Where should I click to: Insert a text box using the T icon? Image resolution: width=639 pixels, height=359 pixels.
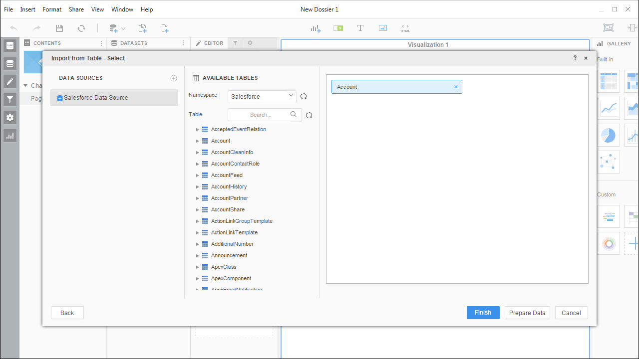(x=360, y=28)
